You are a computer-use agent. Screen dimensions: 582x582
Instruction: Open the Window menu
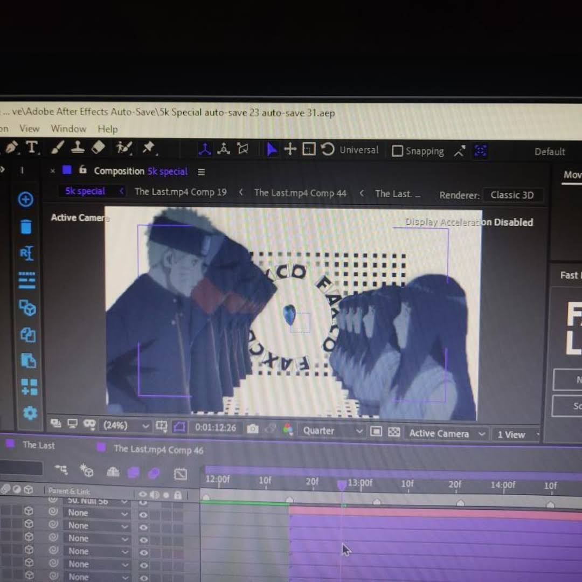click(x=68, y=128)
